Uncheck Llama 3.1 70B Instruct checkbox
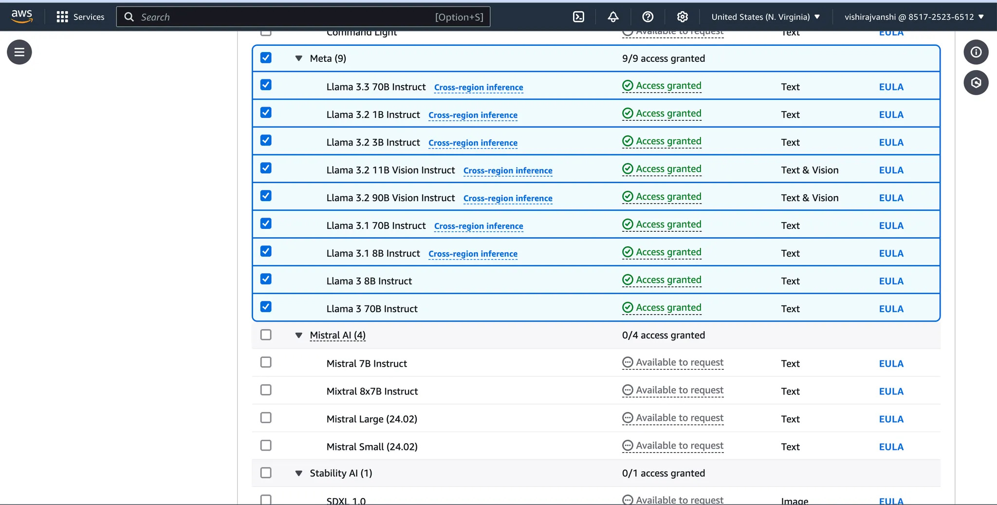This screenshot has height=505, width=997. pyautogui.click(x=266, y=224)
